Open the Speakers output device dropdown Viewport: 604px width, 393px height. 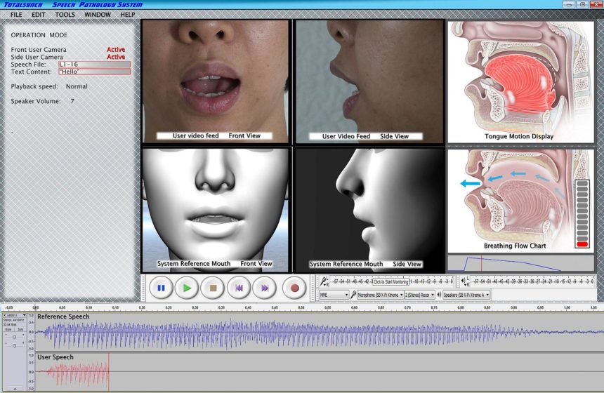(466, 295)
